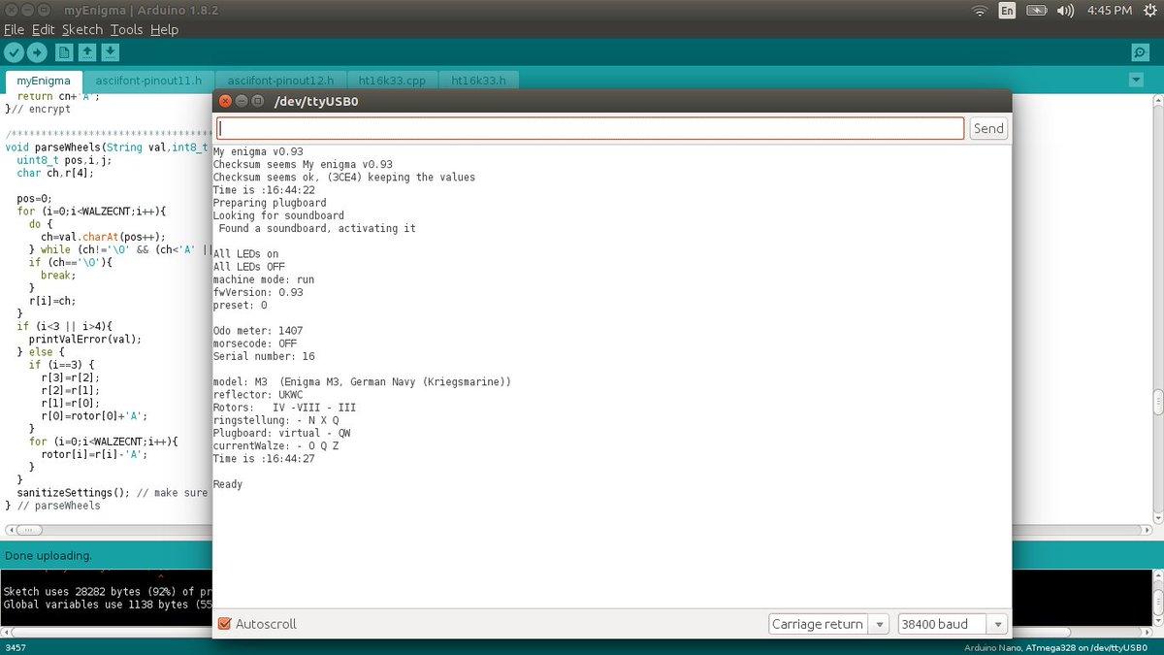
Task: Click the 'ringstellung: - N X Q' line
Action: pos(276,420)
